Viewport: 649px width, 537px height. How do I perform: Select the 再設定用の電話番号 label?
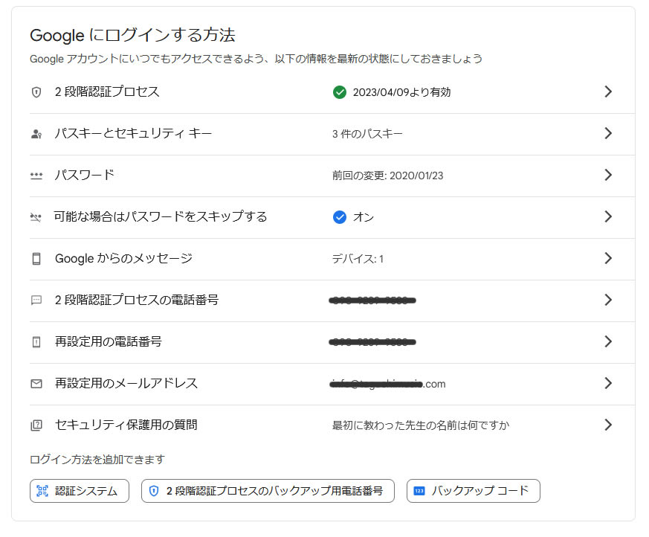tap(109, 341)
